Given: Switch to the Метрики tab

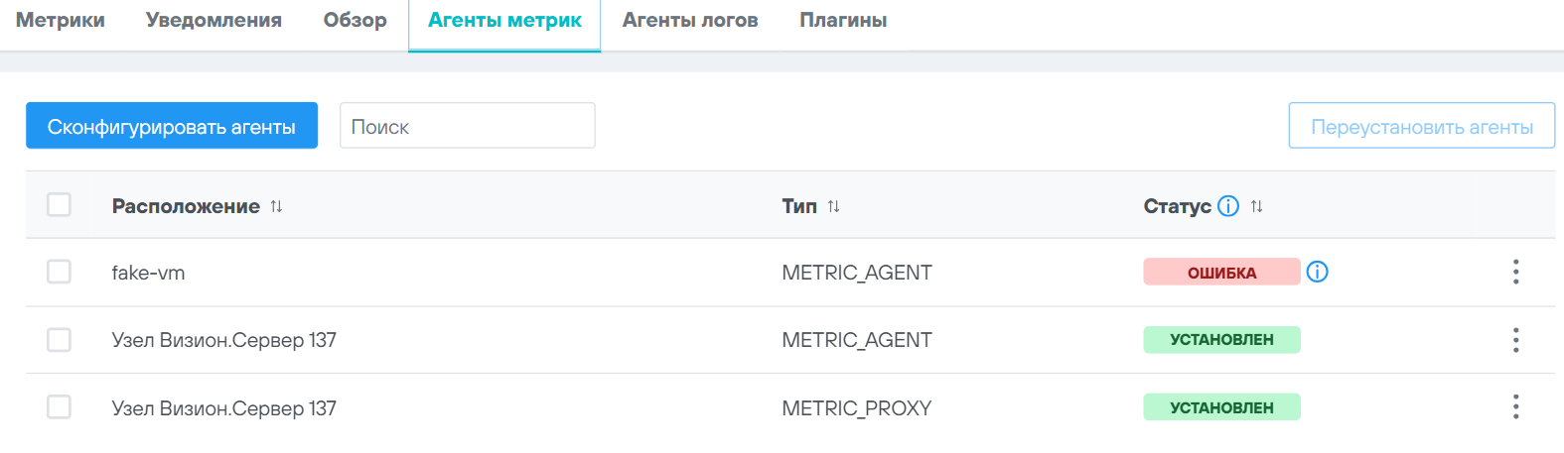Looking at the screenshot, I should click(61, 21).
